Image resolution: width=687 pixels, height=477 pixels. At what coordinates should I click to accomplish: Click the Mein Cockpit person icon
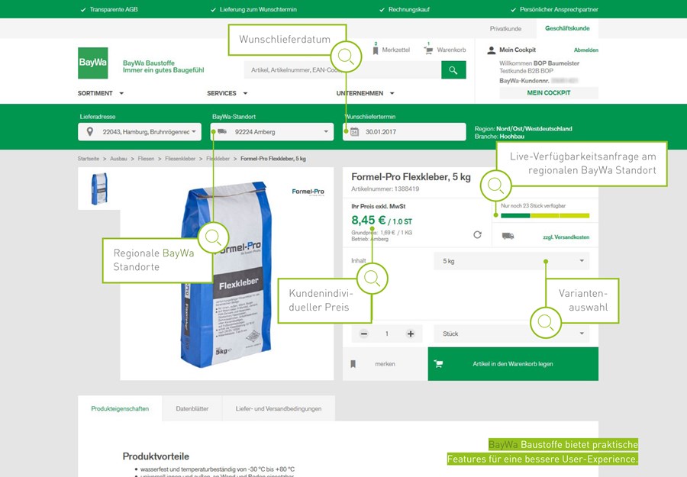coord(492,50)
